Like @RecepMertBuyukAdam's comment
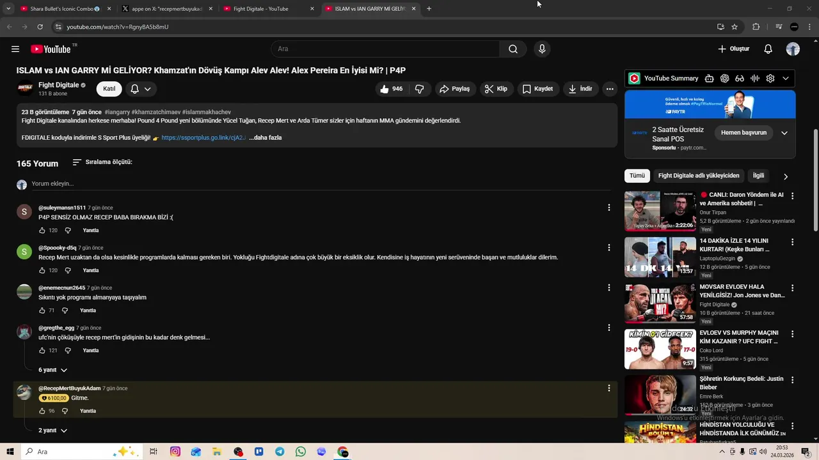 [x=42, y=411]
